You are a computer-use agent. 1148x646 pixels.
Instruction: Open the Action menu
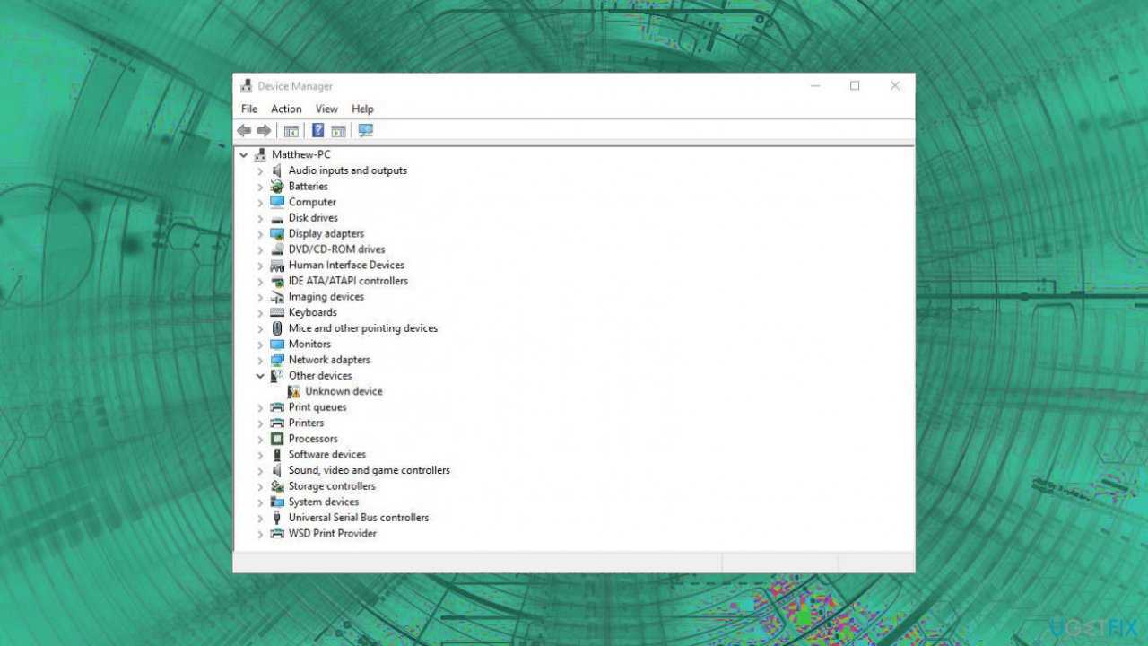286,109
